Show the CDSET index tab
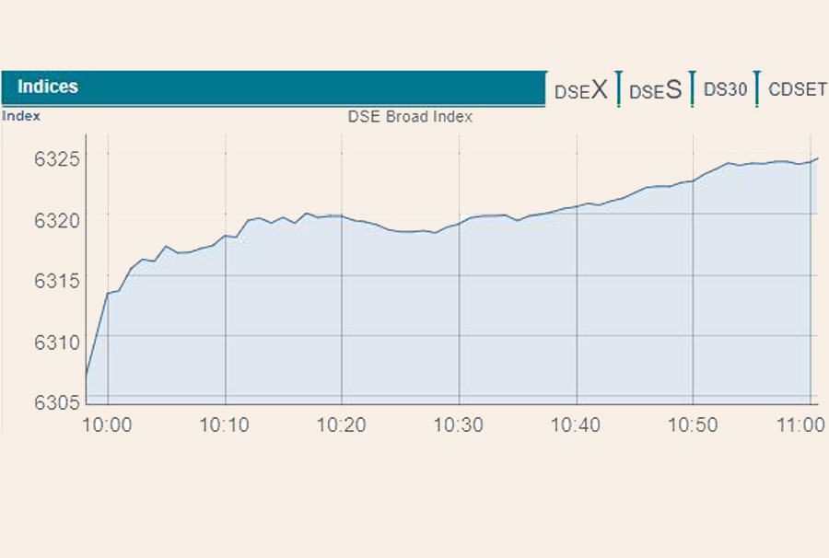Viewport: 829px width, 558px height. pyautogui.click(x=797, y=89)
